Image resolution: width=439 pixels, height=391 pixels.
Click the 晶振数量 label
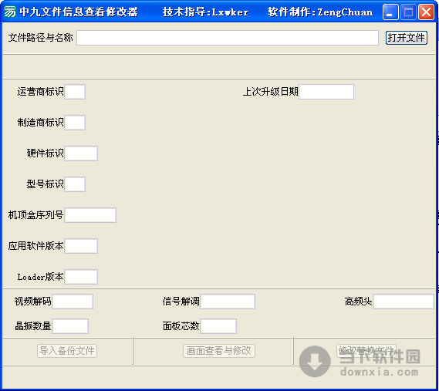pos(32,325)
